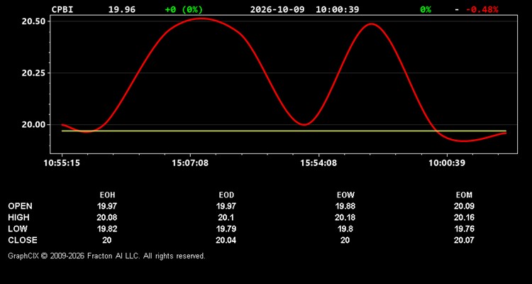Click the green +0 (0%) change value
The width and height of the screenshot is (532, 284).
(x=184, y=9)
